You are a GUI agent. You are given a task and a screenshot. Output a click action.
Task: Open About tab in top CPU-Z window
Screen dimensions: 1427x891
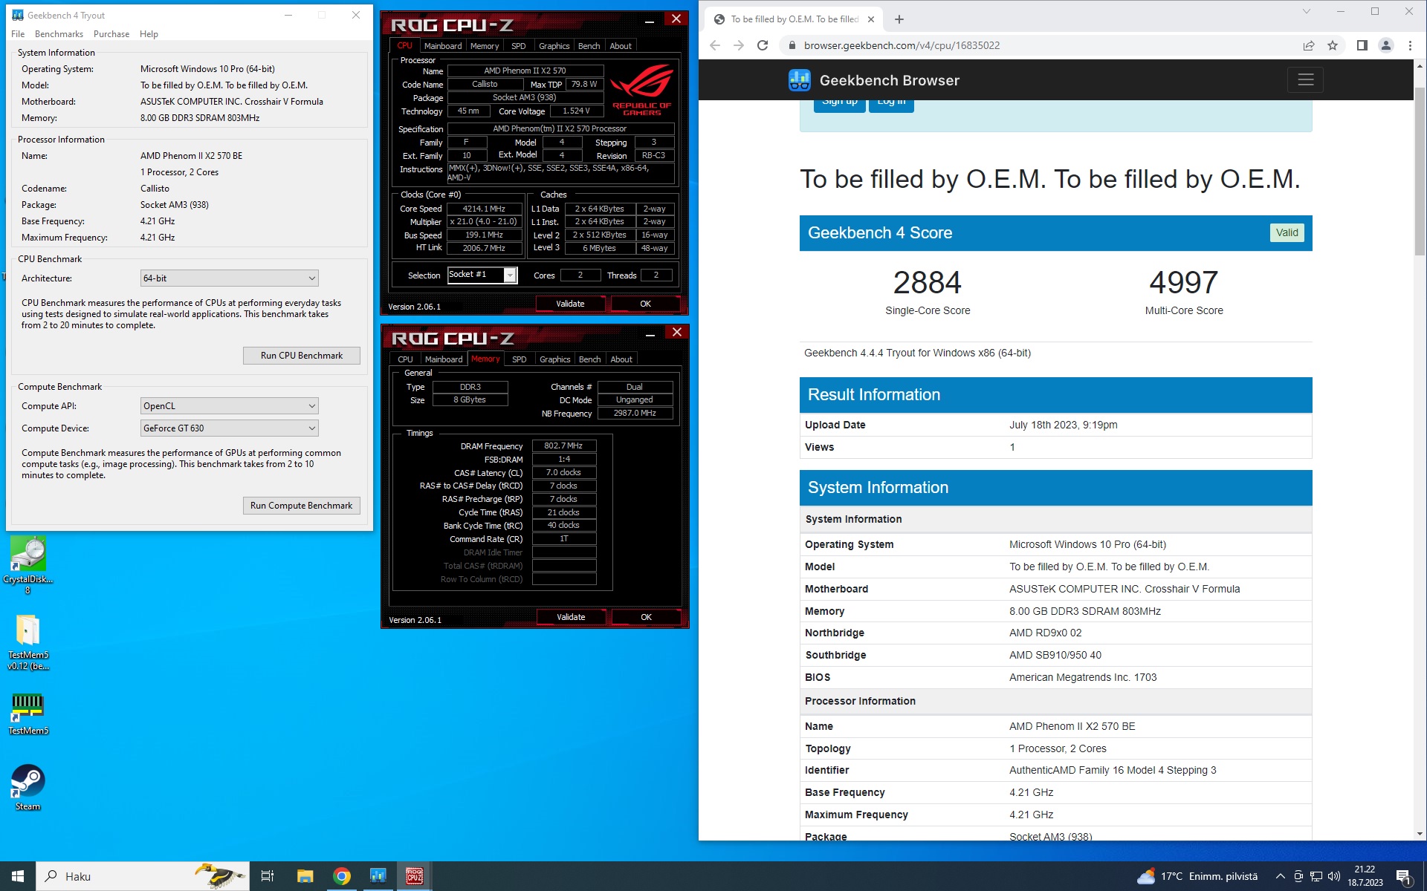(621, 46)
